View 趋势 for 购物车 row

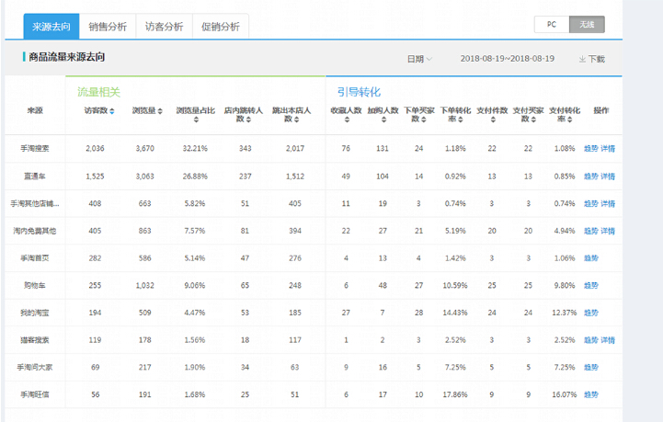(x=590, y=285)
